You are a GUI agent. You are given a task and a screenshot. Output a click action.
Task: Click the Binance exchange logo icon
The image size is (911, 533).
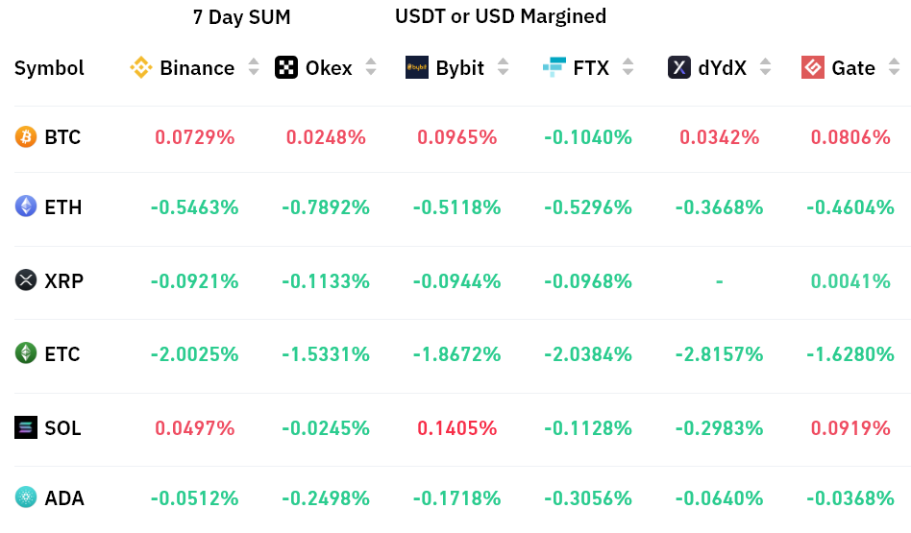pos(141,67)
